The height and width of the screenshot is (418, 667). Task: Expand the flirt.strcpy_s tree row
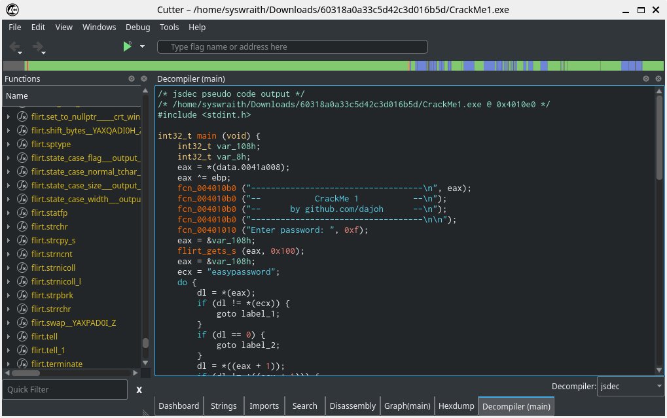8,240
